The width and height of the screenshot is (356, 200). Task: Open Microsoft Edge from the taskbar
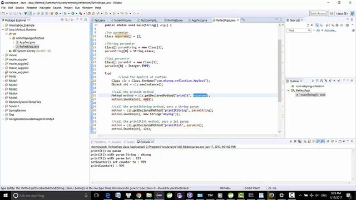coord(107,195)
